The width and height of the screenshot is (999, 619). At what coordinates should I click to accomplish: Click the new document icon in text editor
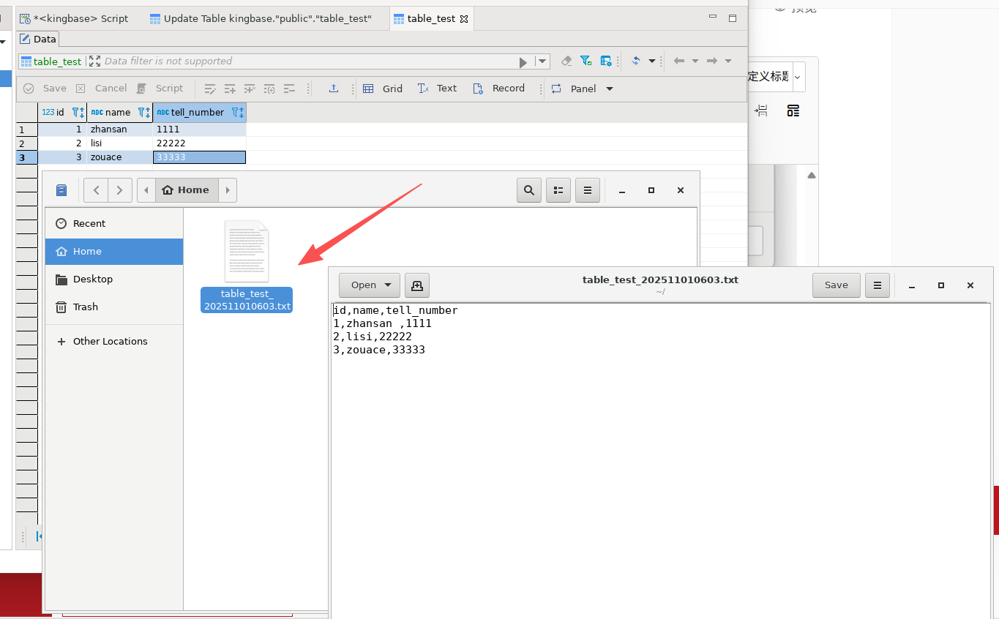[x=417, y=285]
